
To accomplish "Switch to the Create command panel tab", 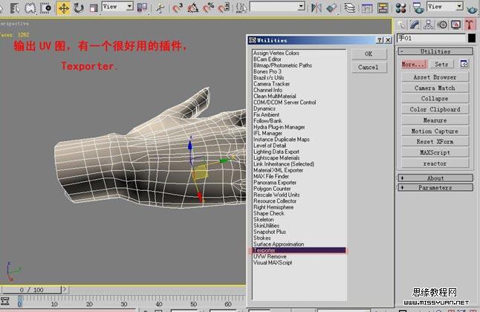I will (401, 25).
